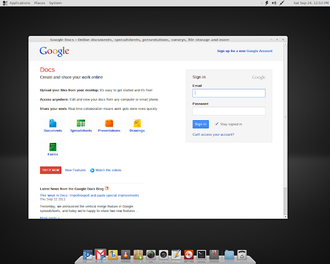330x264 pixels.
Task: Close the Google Docs window
Action: (x=283, y=40)
